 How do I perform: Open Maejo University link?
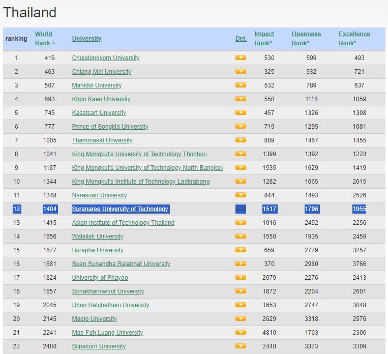(x=94, y=319)
